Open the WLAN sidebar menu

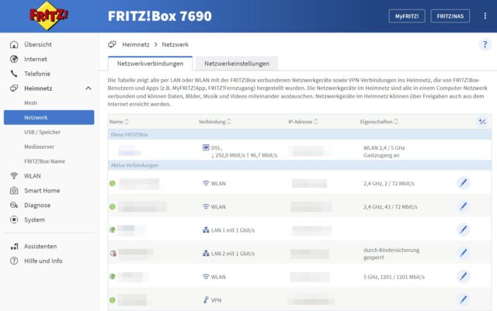(33, 176)
